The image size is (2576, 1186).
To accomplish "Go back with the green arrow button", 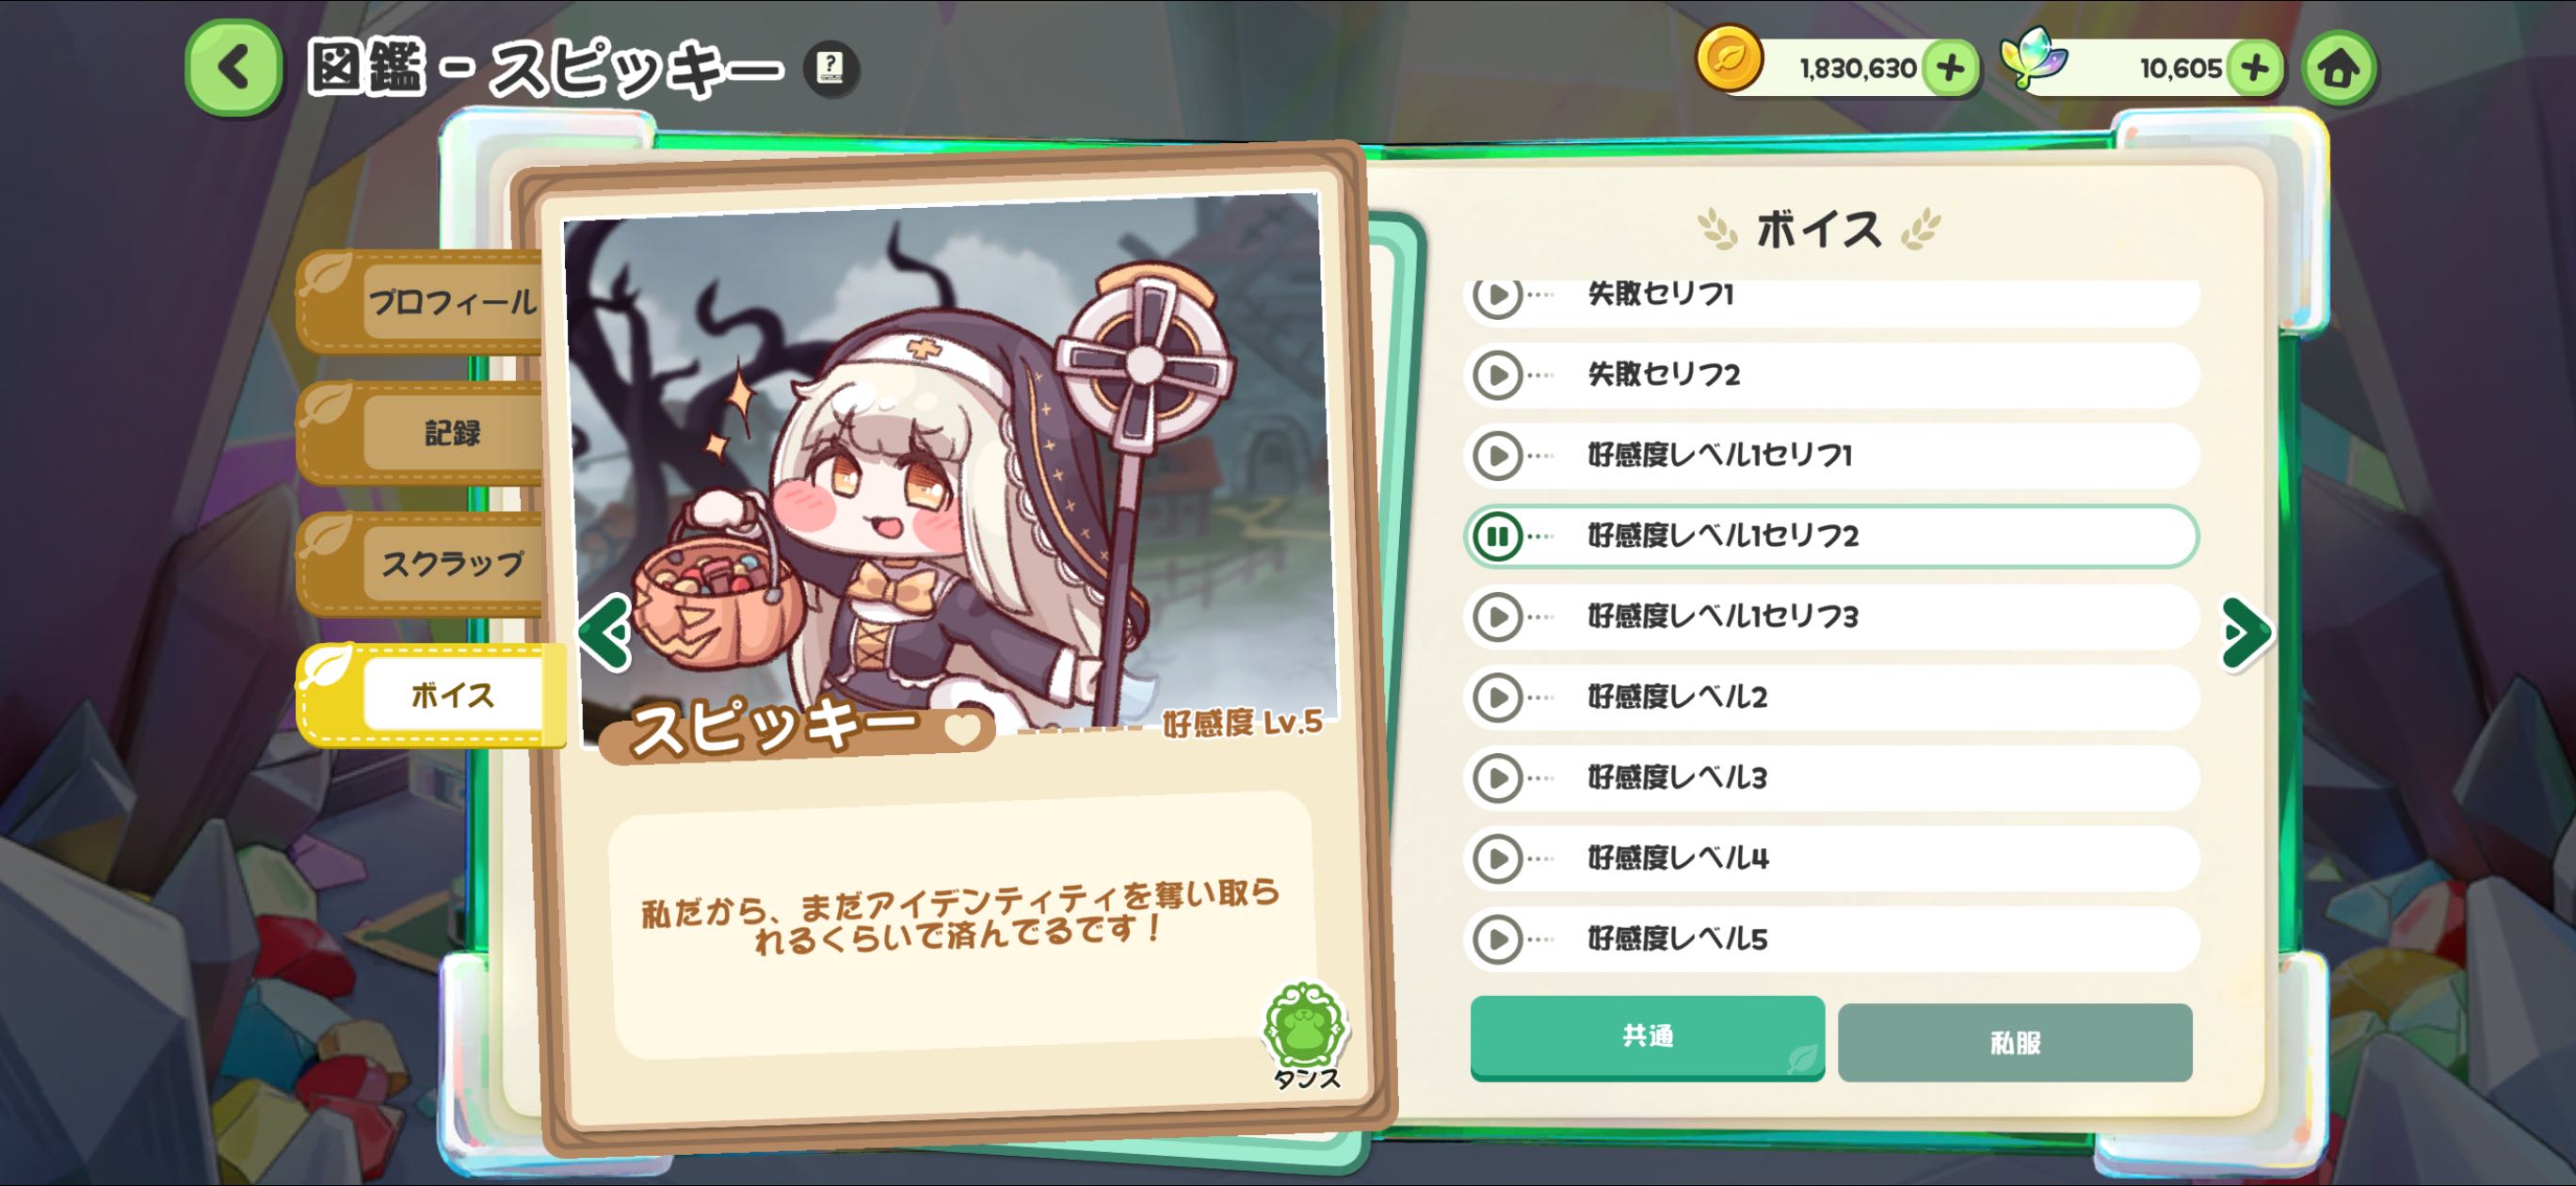I will pyautogui.click(x=233, y=68).
